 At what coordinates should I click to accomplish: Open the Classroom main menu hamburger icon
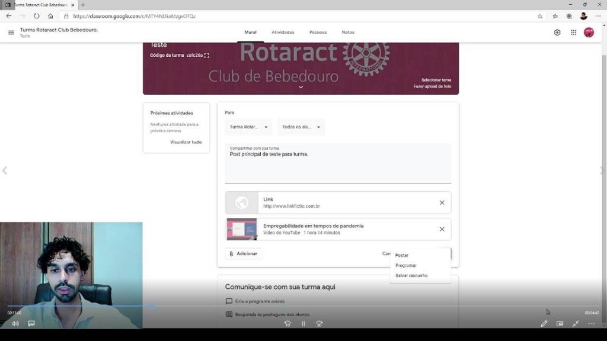pyautogui.click(x=11, y=33)
